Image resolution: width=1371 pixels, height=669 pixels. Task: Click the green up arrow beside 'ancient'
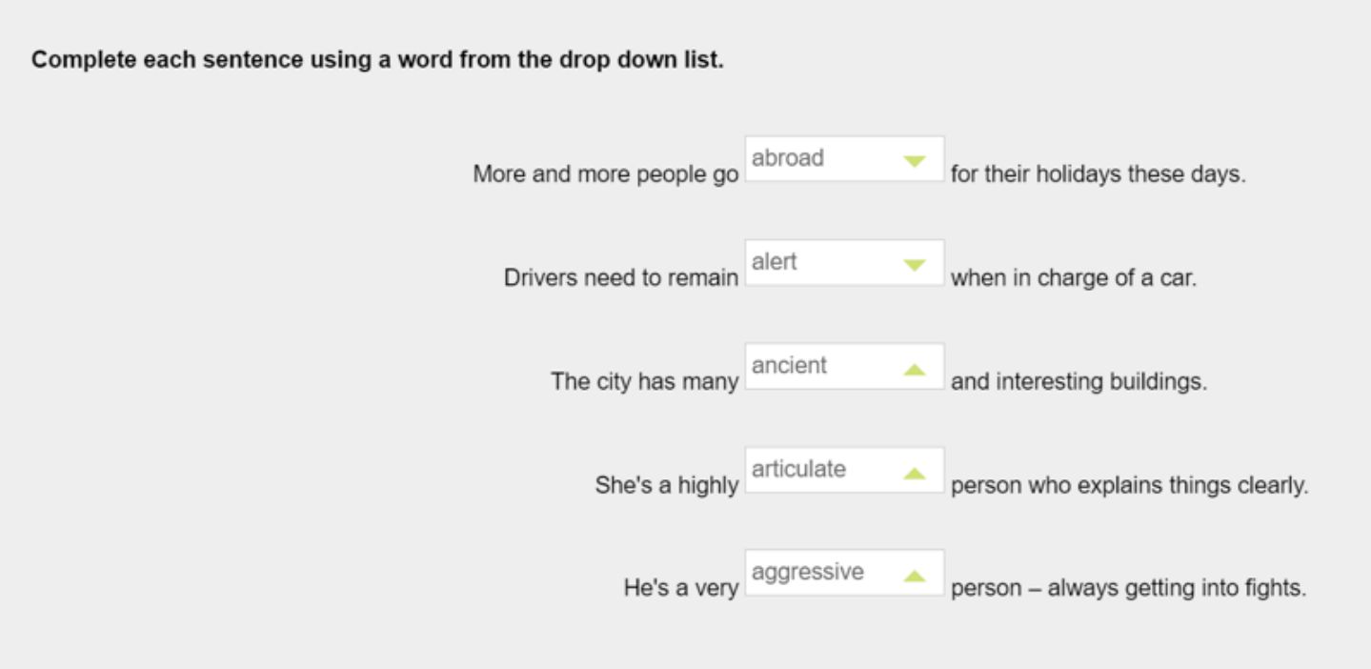914,369
